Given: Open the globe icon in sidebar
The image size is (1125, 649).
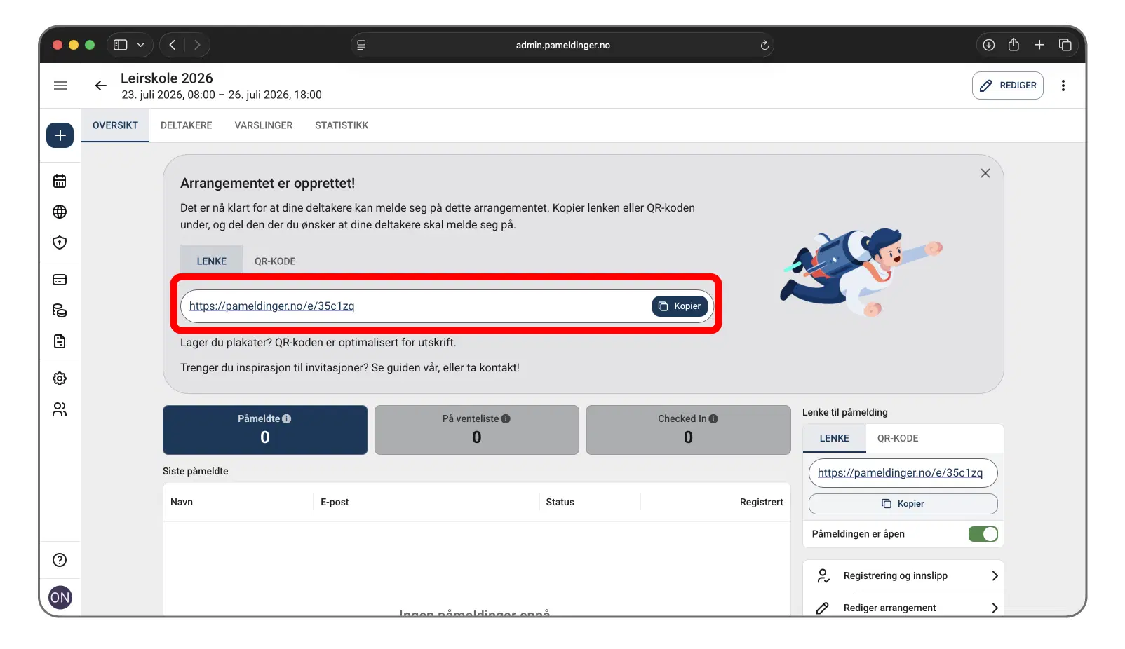Looking at the screenshot, I should pyautogui.click(x=60, y=212).
